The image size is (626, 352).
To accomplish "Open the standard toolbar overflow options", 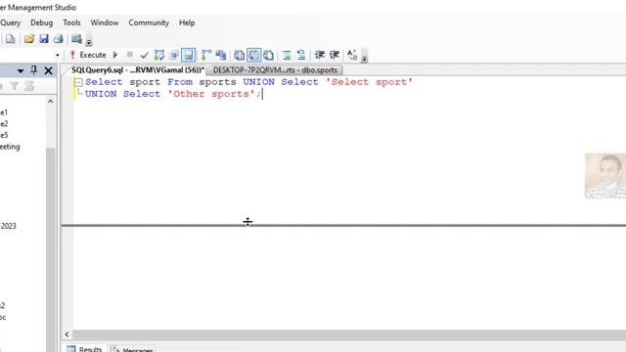I will pos(89,42).
